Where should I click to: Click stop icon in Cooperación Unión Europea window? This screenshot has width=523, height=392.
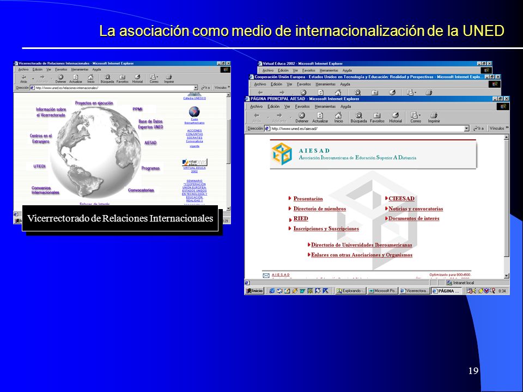click(x=303, y=93)
